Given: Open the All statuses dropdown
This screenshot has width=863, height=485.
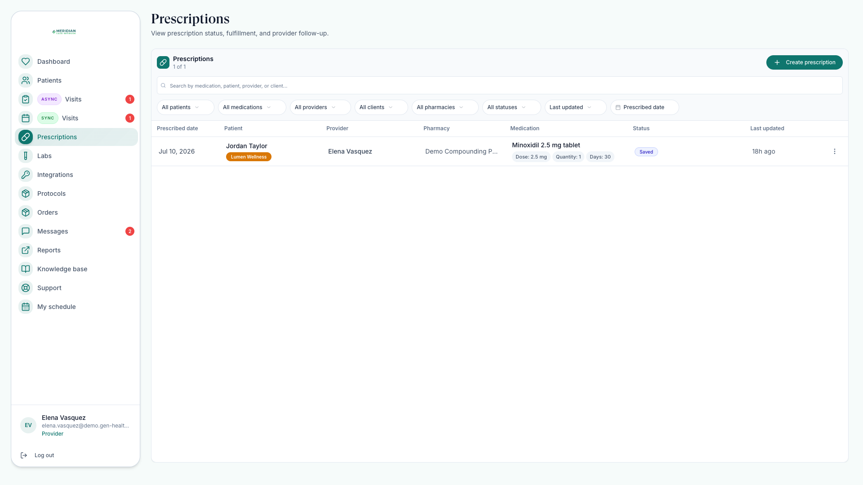Looking at the screenshot, I should coord(512,107).
